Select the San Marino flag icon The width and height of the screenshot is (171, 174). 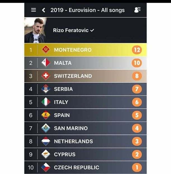(46, 128)
